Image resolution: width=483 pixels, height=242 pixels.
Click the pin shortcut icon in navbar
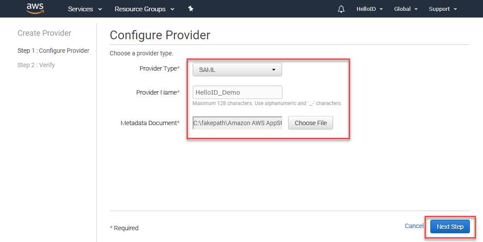190,9
